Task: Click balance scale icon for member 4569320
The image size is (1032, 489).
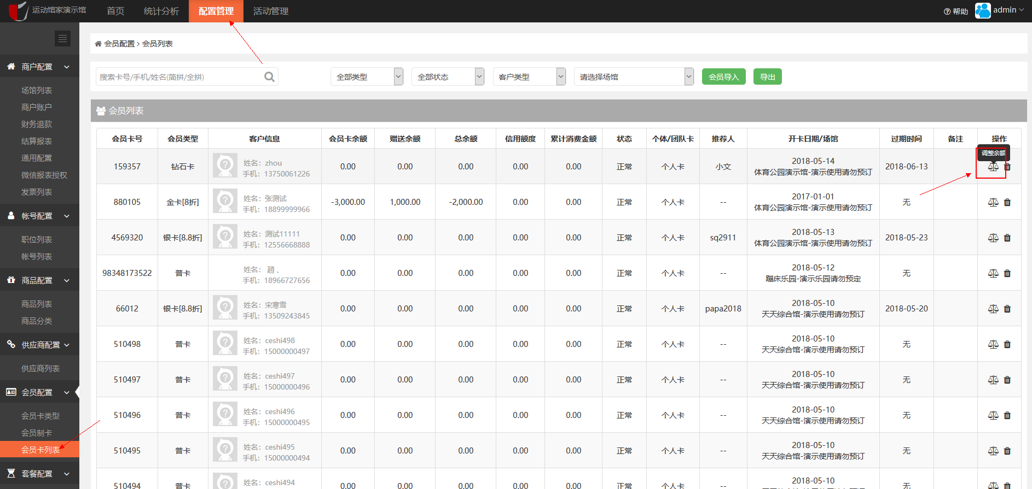Action: (x=993, y=238)
